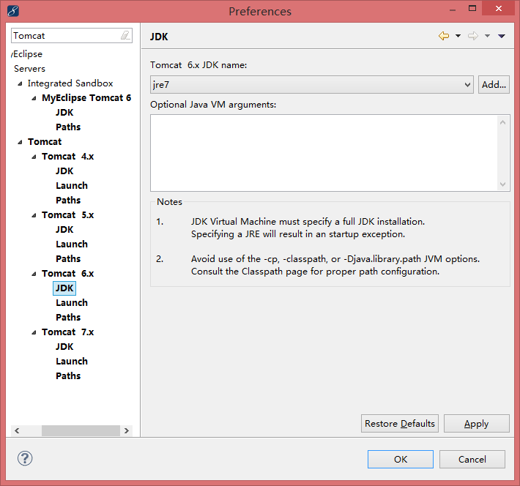Clear the Tomcat filter text icon

pyautogui.click(x=125, y=35)
